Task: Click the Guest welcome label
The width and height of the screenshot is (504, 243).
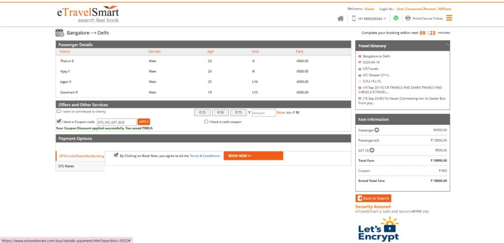Action: (369, 9)
